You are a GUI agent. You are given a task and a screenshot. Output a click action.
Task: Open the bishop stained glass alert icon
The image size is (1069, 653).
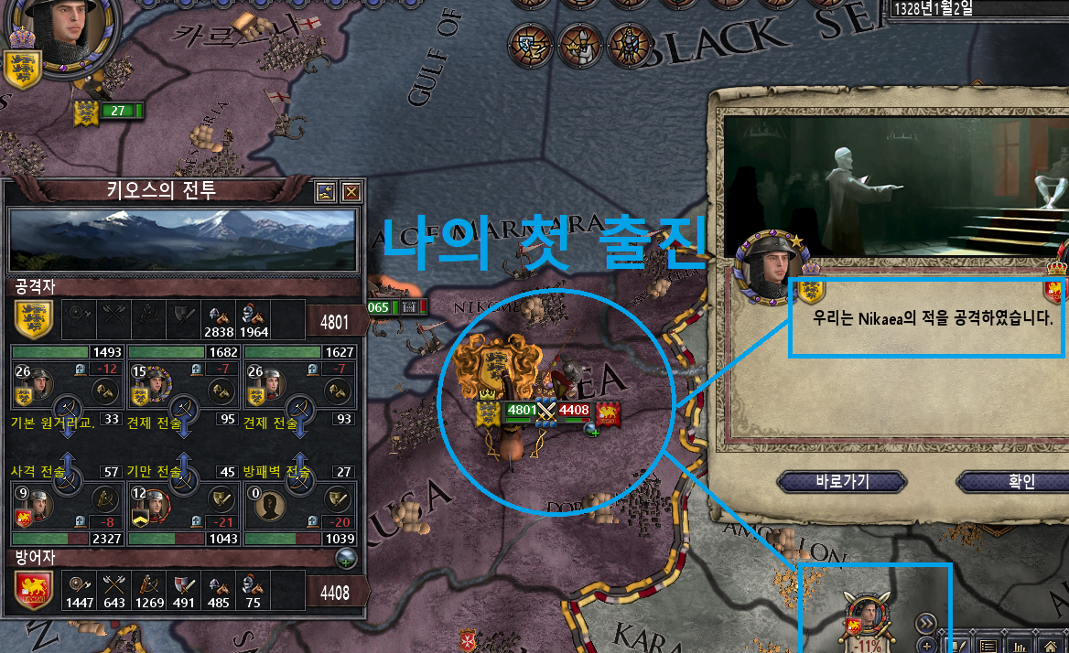point(579,47)
